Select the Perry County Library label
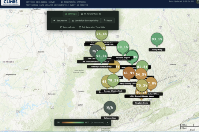The image size is (199, 132). tap(128, 83)
